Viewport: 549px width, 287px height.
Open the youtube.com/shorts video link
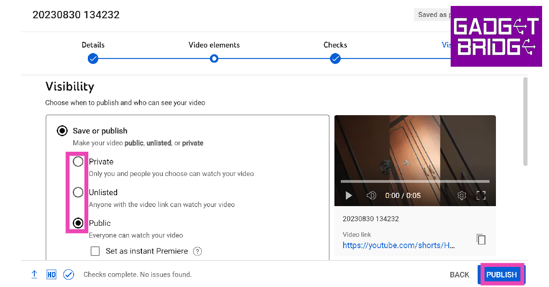coord(398,245)
